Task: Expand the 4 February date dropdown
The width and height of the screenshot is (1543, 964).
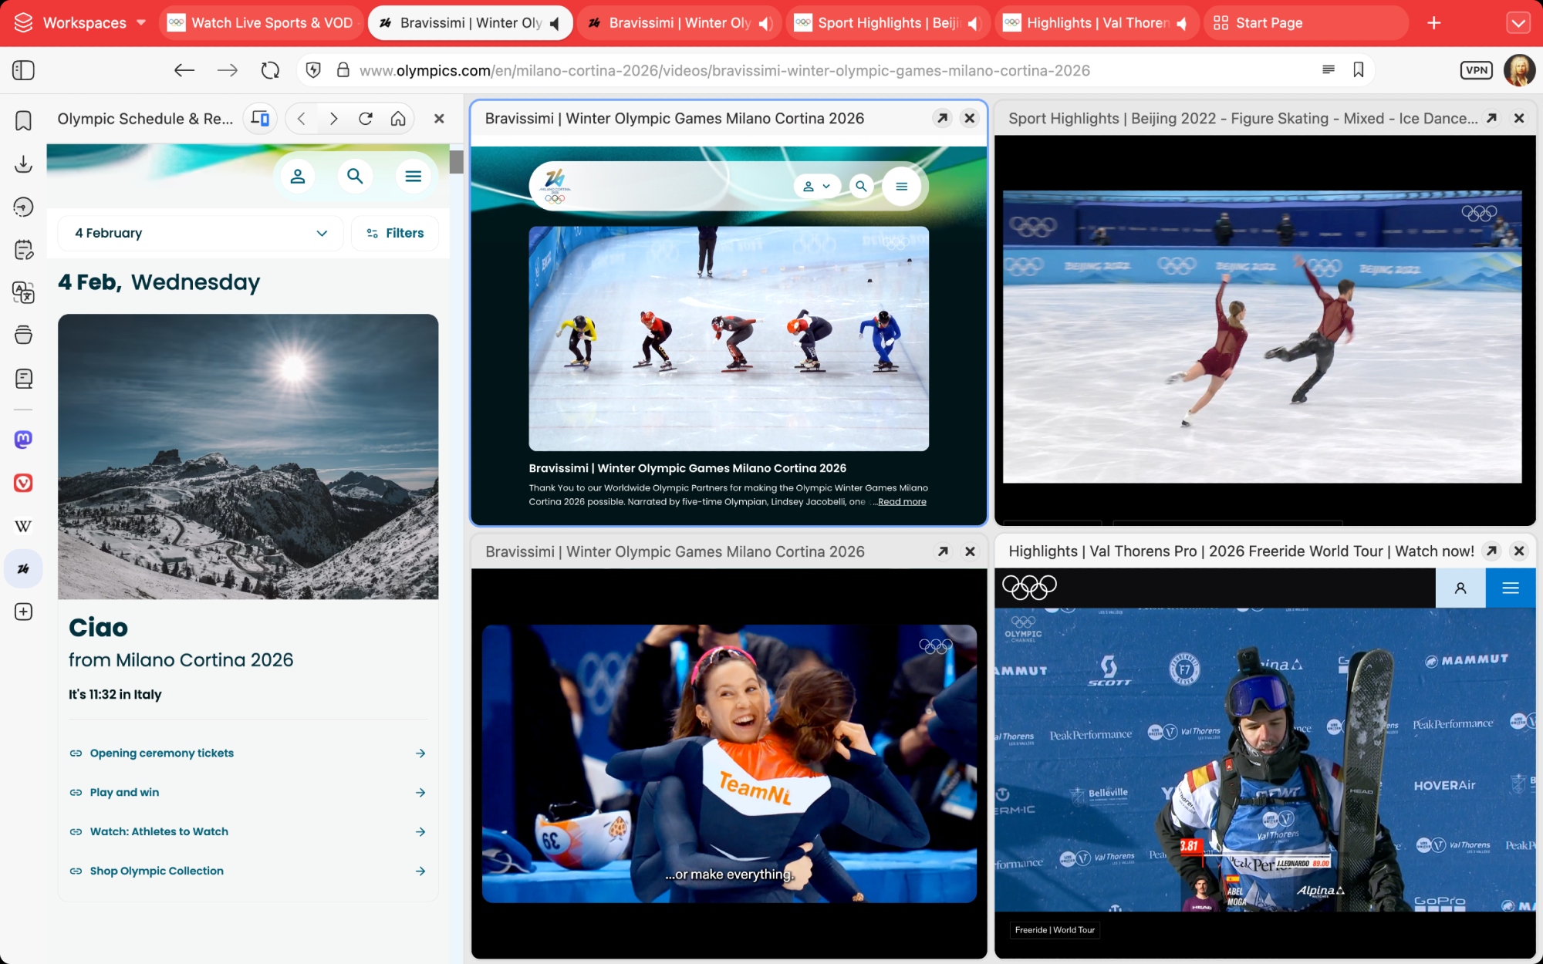Action: (x=201, y=233)
